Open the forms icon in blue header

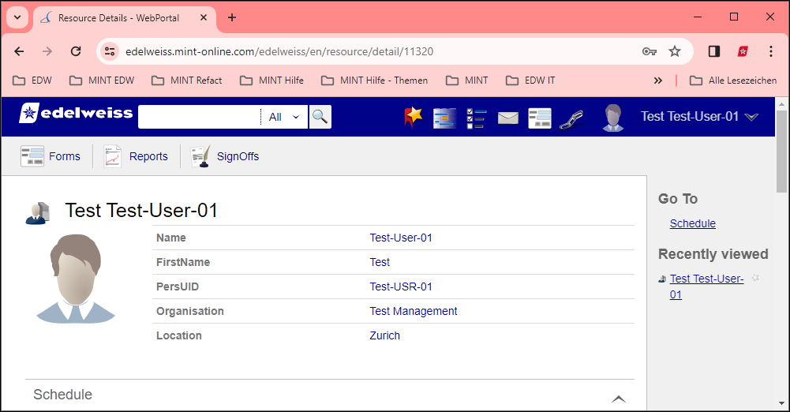tap(540, 118)
